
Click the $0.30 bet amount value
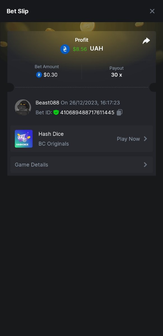[x=50, y=75]
